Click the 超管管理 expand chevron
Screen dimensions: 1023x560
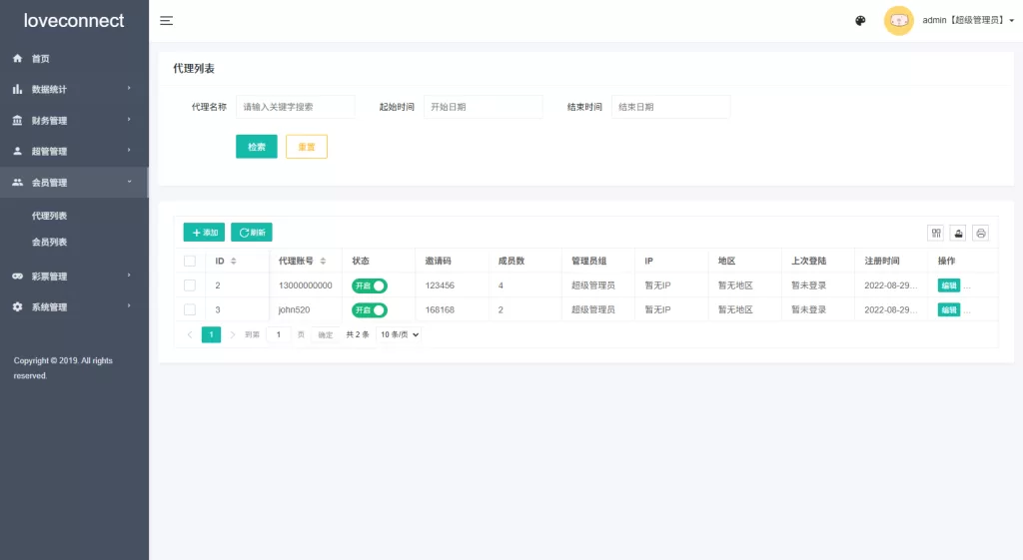129,150
